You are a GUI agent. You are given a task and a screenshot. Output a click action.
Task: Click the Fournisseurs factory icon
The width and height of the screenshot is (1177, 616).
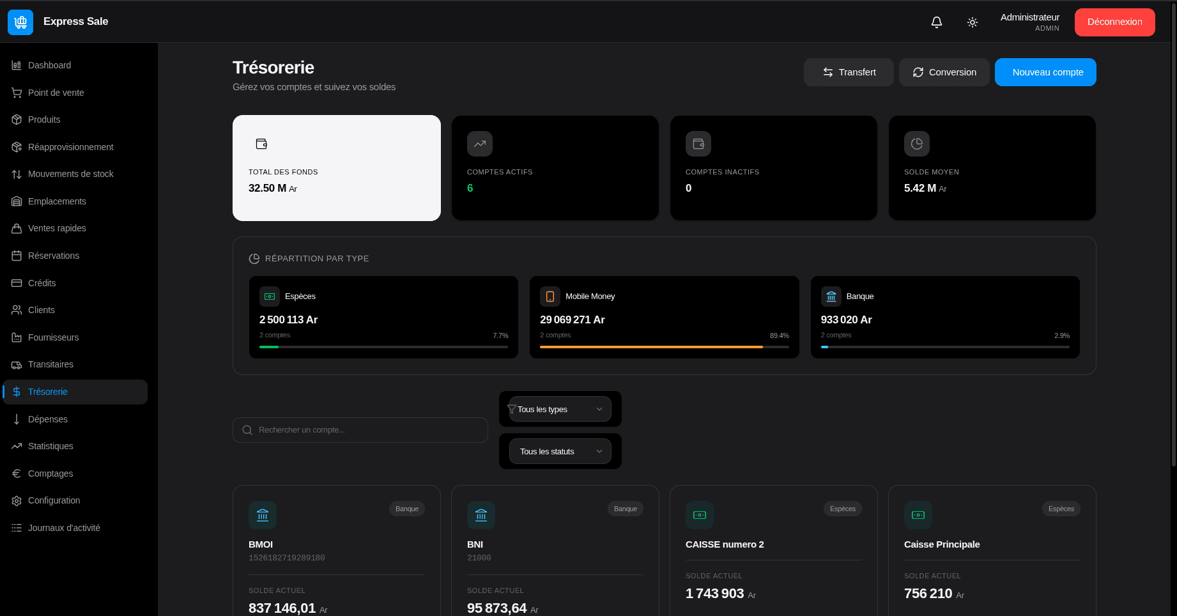pos(17,337)
